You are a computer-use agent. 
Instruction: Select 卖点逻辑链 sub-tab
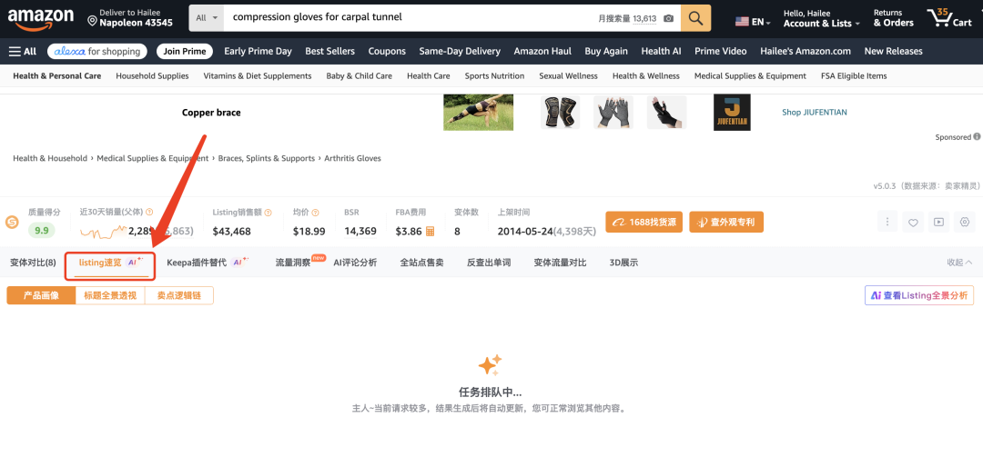click(179, 295)
